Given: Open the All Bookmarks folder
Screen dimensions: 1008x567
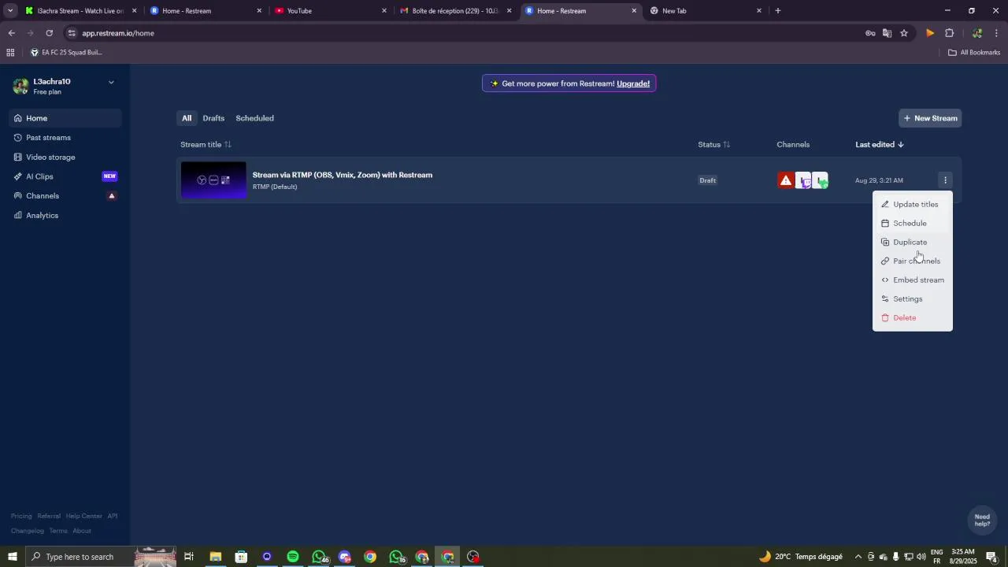Looking at the screenshot, I should pos(974,53).
